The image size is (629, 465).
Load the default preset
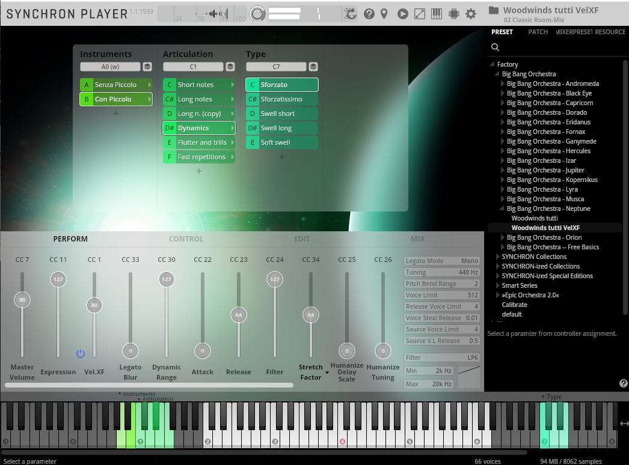click(512, 314)
